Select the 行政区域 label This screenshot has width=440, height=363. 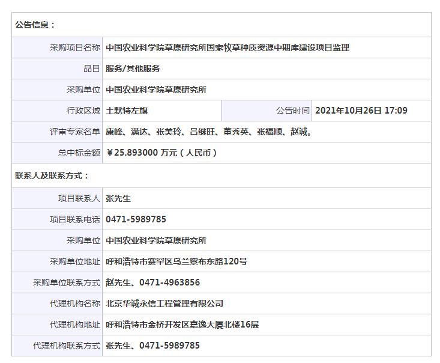(x=83, y=111)
